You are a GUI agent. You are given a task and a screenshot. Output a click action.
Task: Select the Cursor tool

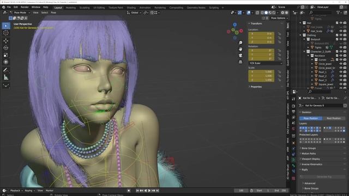pyautogui.click(x=6, y=33)
